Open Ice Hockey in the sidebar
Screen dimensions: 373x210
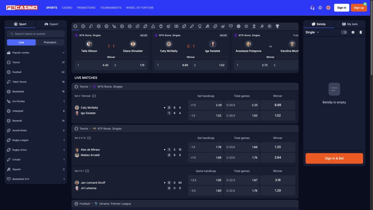pyautogui.click(x=36, y=101)
